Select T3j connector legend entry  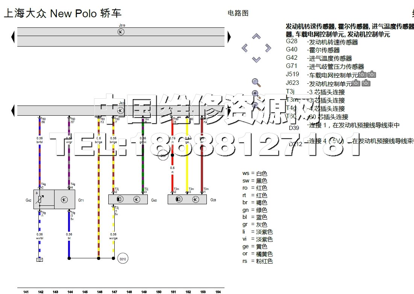[315, 92]
